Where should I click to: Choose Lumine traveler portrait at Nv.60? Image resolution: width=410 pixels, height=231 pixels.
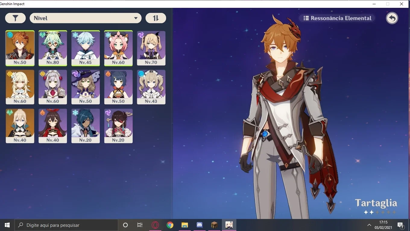tap(20, 87)
